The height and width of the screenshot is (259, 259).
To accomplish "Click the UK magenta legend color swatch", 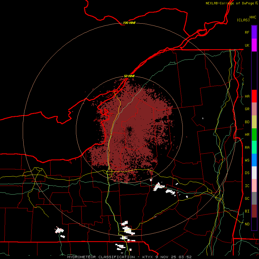I will click(x=254, y=45).
